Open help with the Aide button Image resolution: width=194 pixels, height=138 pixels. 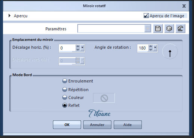128,124
